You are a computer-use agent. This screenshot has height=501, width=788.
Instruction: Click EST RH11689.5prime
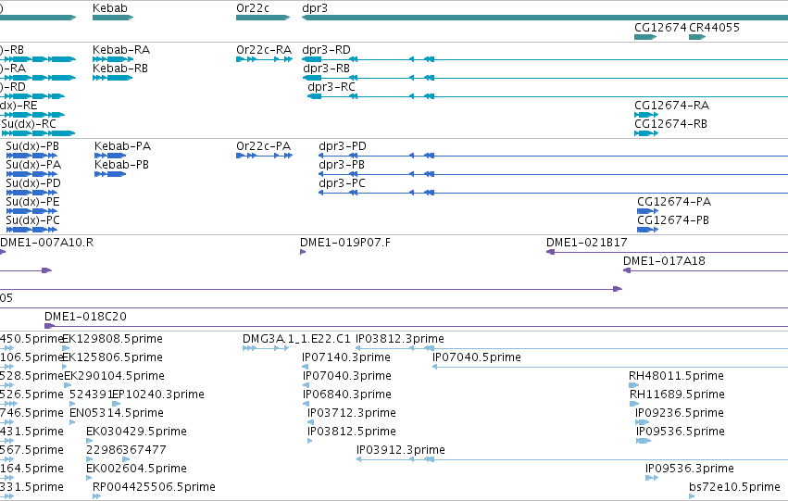[x=634, y=404]
